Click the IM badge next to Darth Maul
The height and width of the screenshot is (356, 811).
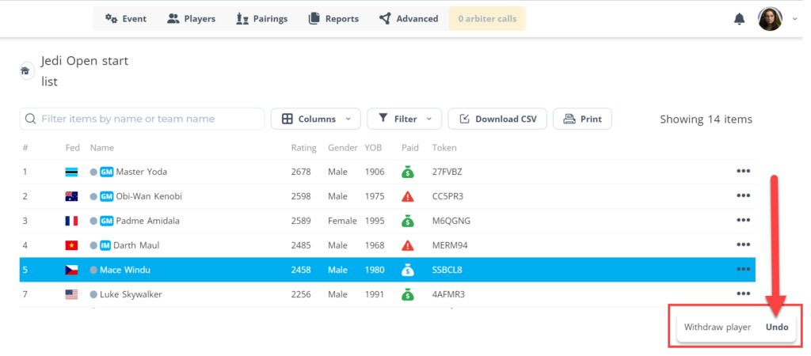pos(105,245)
